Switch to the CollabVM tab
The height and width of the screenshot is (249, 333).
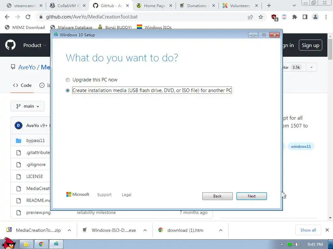67,6
